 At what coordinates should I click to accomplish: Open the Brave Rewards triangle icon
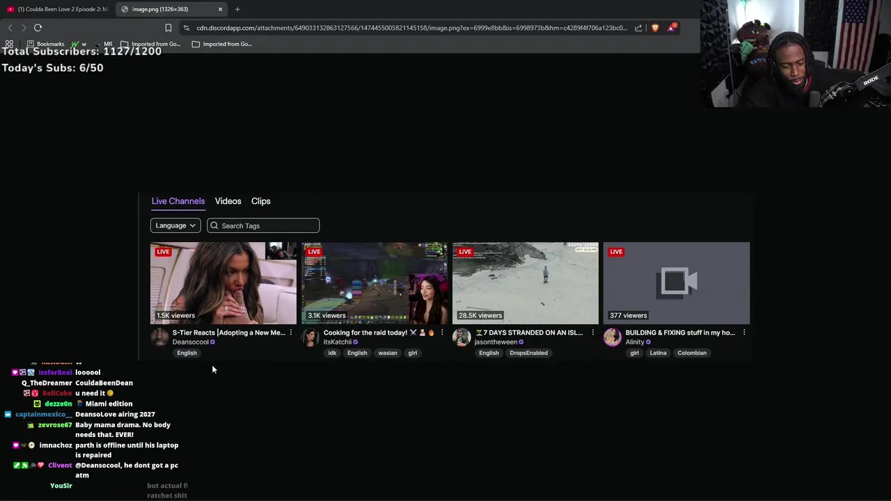672,28
